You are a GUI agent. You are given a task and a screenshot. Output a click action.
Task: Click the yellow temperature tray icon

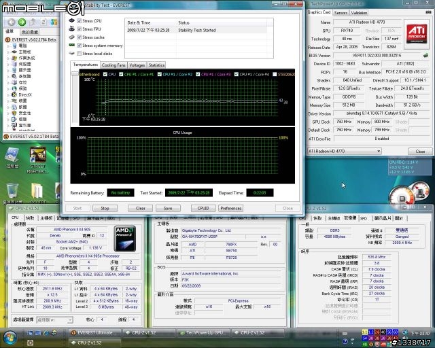(364, 332)
